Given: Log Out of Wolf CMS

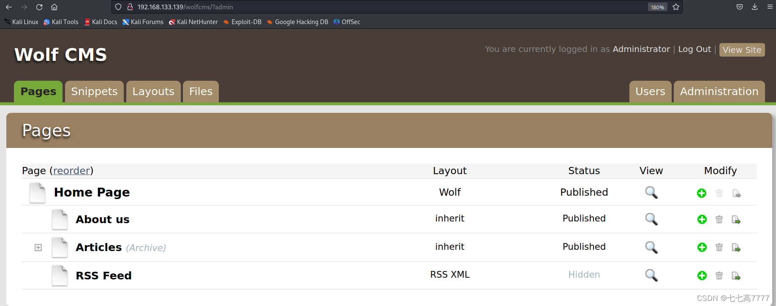Looking at the screenshot, I should 694,49.
